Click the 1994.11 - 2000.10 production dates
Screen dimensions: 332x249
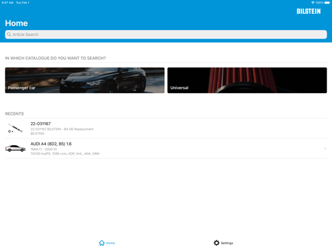click(x=43, y=149)
